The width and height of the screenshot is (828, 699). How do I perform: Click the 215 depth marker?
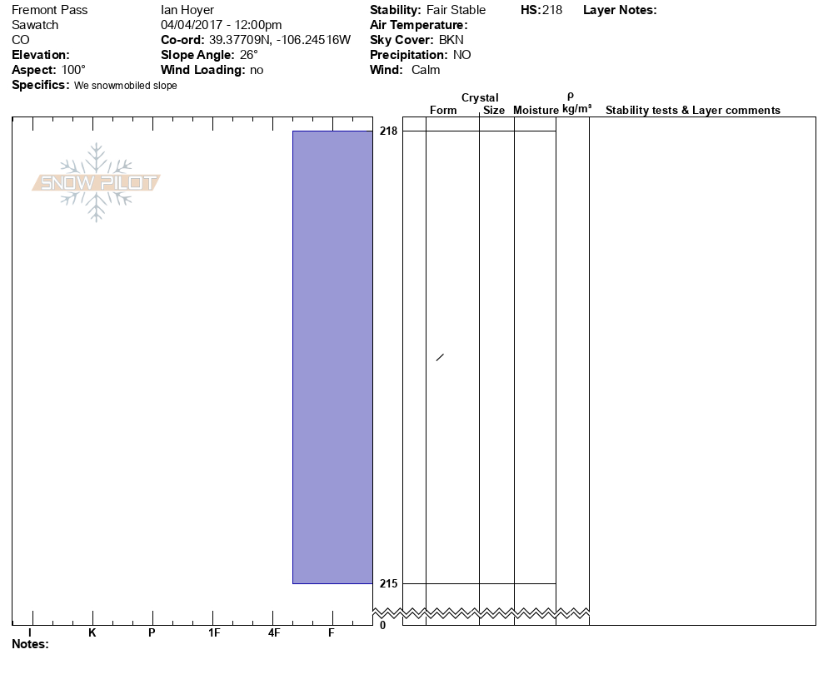pos(388,584)
